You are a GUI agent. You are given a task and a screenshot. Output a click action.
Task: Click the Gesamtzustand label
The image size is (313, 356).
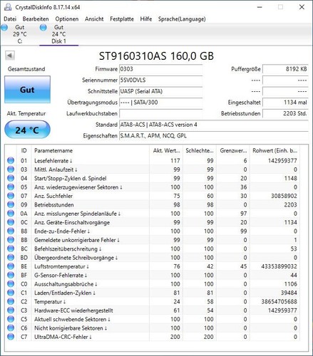pos(26,69)
